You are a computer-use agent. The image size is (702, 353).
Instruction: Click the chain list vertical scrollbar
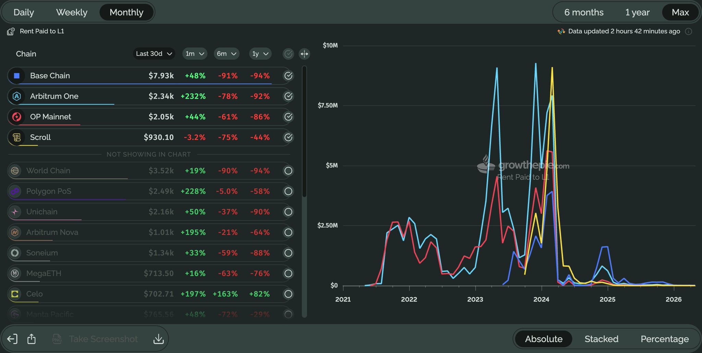click(x=304, y=132)
